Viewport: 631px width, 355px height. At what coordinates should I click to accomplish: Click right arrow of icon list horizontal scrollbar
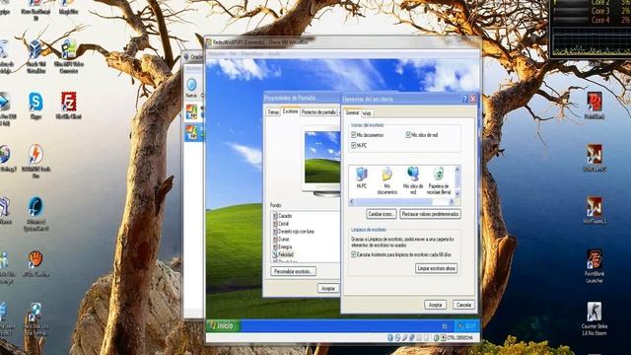(452, 201)
